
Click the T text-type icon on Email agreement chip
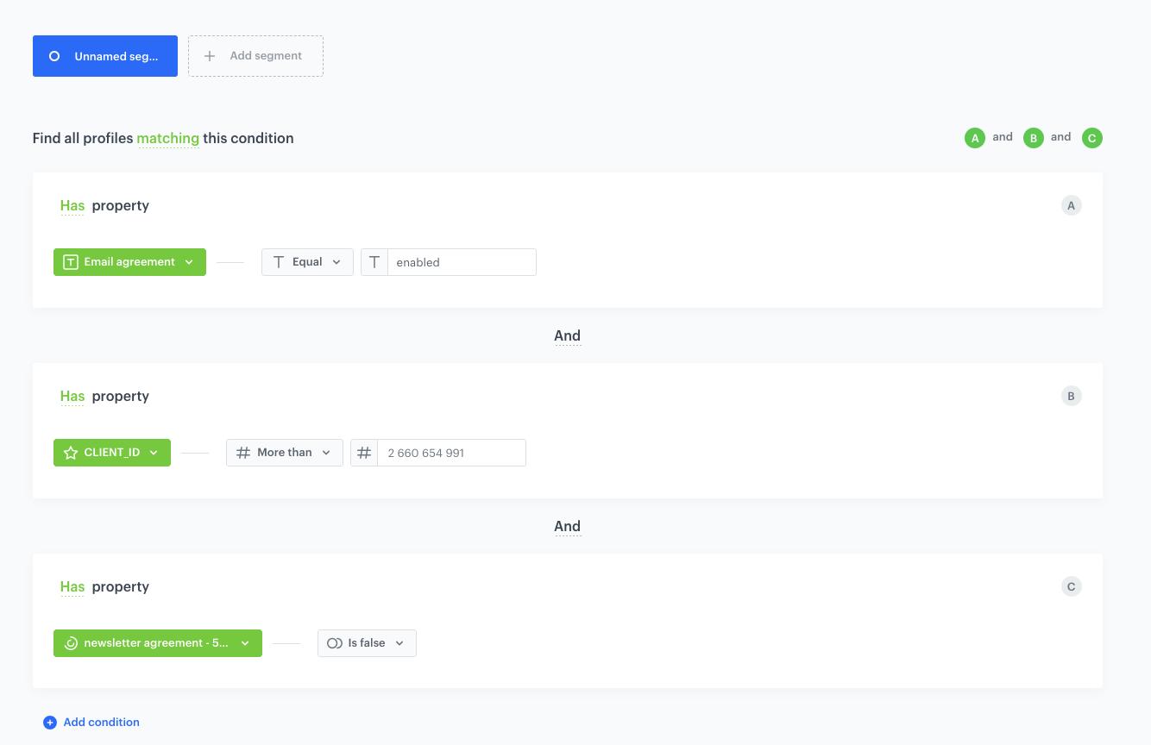tap(71, 261)
